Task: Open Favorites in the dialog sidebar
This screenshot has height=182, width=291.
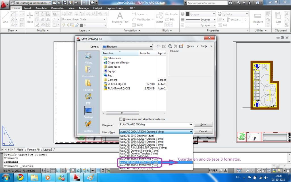Action: (x=88, y=85)
